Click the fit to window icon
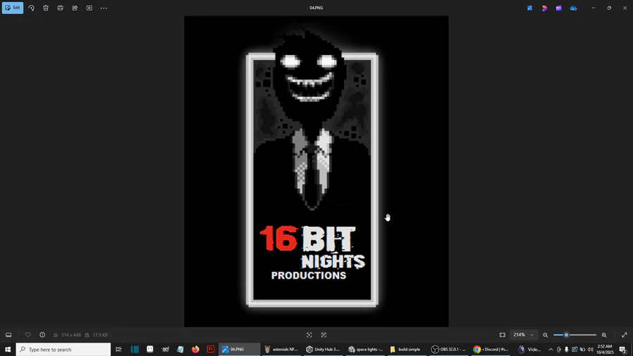The height and width of the screenshot is (356, 633). coord(502,335)
